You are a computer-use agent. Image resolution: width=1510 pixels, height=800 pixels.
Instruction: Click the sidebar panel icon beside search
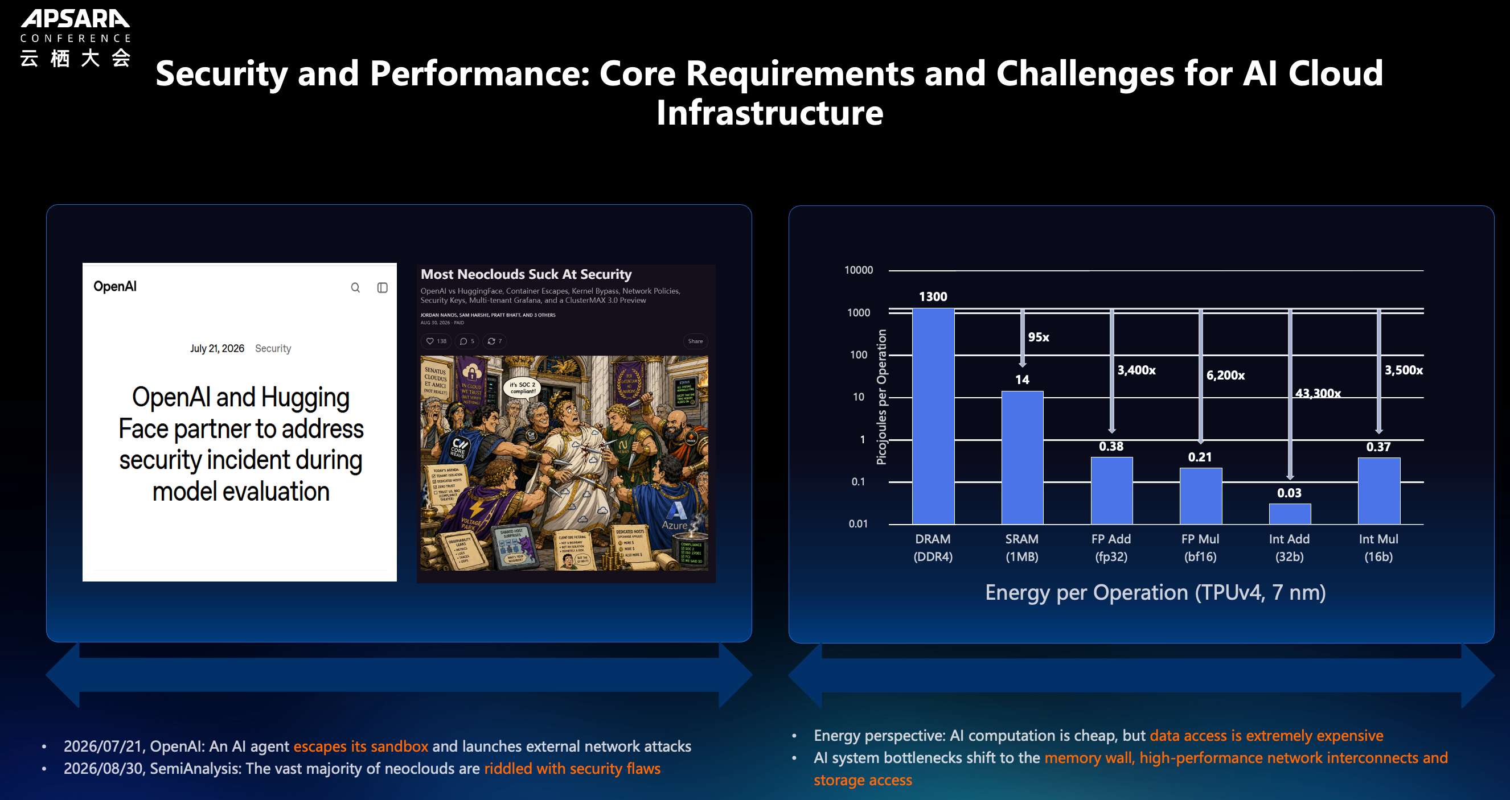(x=382, y=287)
